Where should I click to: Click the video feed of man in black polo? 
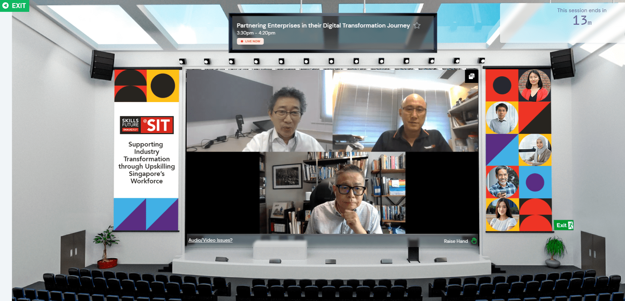tap(405, 110)
